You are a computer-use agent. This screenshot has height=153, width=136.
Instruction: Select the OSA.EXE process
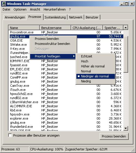click(16, 40)
